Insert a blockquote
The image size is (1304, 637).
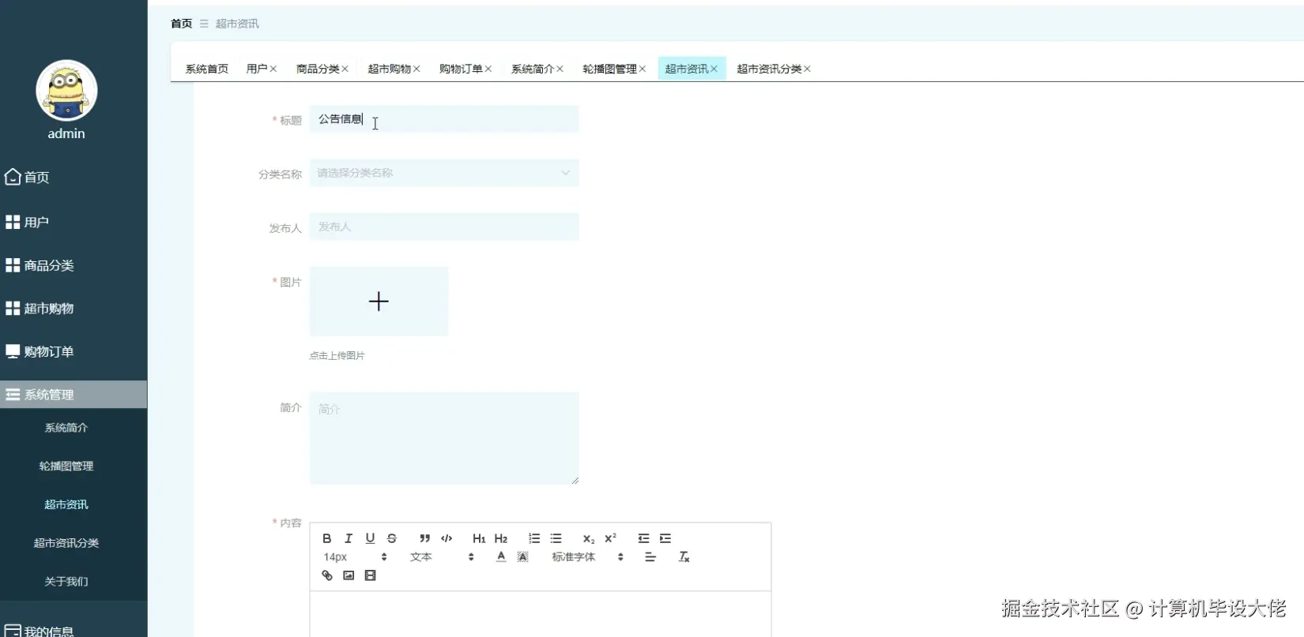point(424,538)
